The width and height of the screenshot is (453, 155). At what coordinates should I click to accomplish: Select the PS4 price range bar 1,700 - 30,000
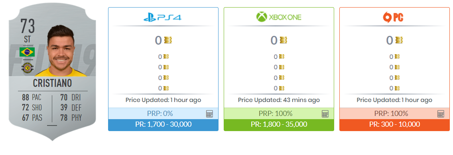pos(163,125)
